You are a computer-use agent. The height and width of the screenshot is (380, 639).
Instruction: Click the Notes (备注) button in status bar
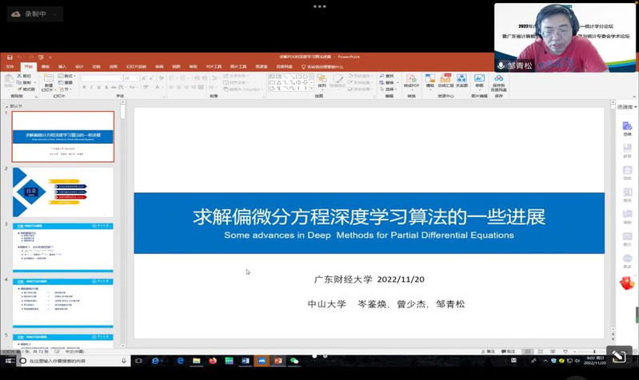coord(488,351)
